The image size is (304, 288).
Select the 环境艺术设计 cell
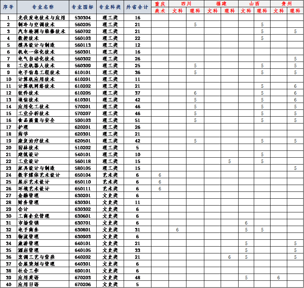[x=43, y=189]
